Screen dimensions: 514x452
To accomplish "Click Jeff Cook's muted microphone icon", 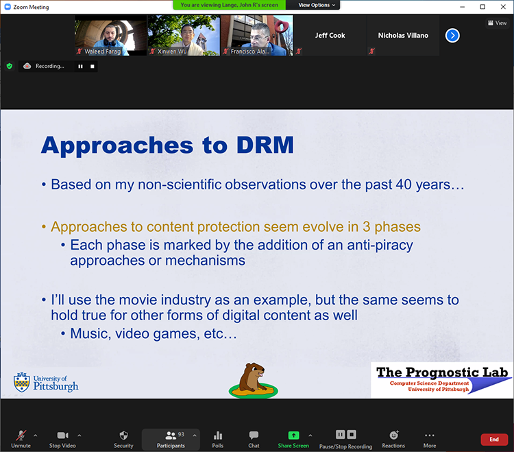I will click(x=299, y=51).
